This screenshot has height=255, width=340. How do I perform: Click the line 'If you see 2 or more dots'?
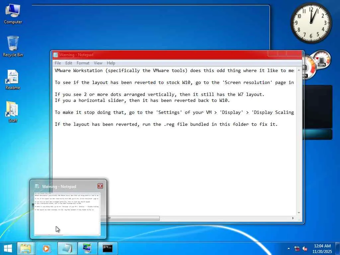[x=160, y=95]
